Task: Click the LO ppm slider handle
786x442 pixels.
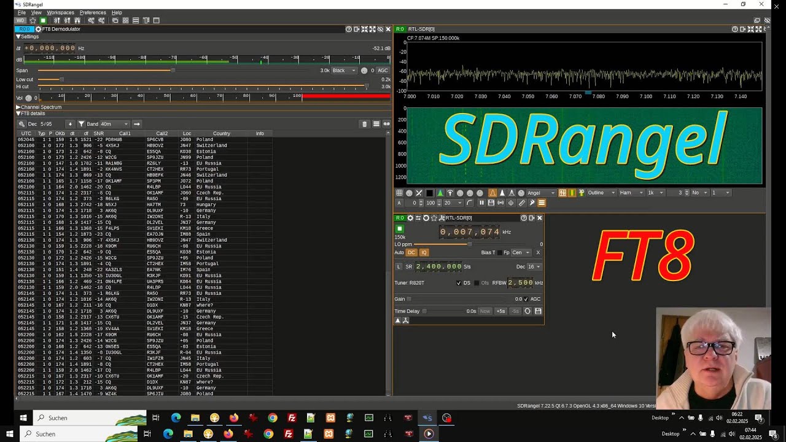Action: pos(470,244)
